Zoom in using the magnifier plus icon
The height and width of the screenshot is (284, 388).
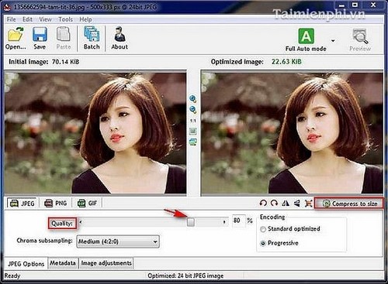point(193,99)
